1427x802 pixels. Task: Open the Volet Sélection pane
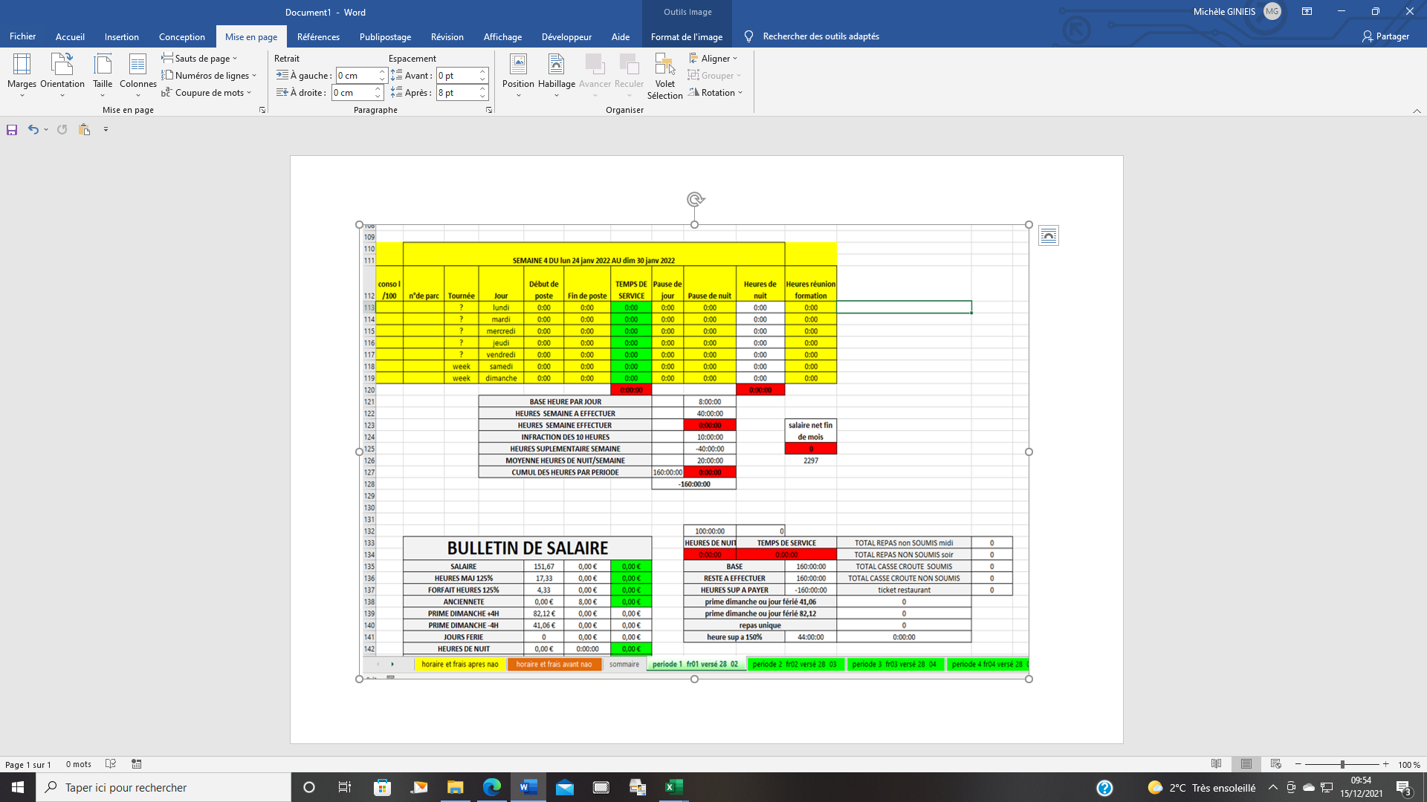664,76
